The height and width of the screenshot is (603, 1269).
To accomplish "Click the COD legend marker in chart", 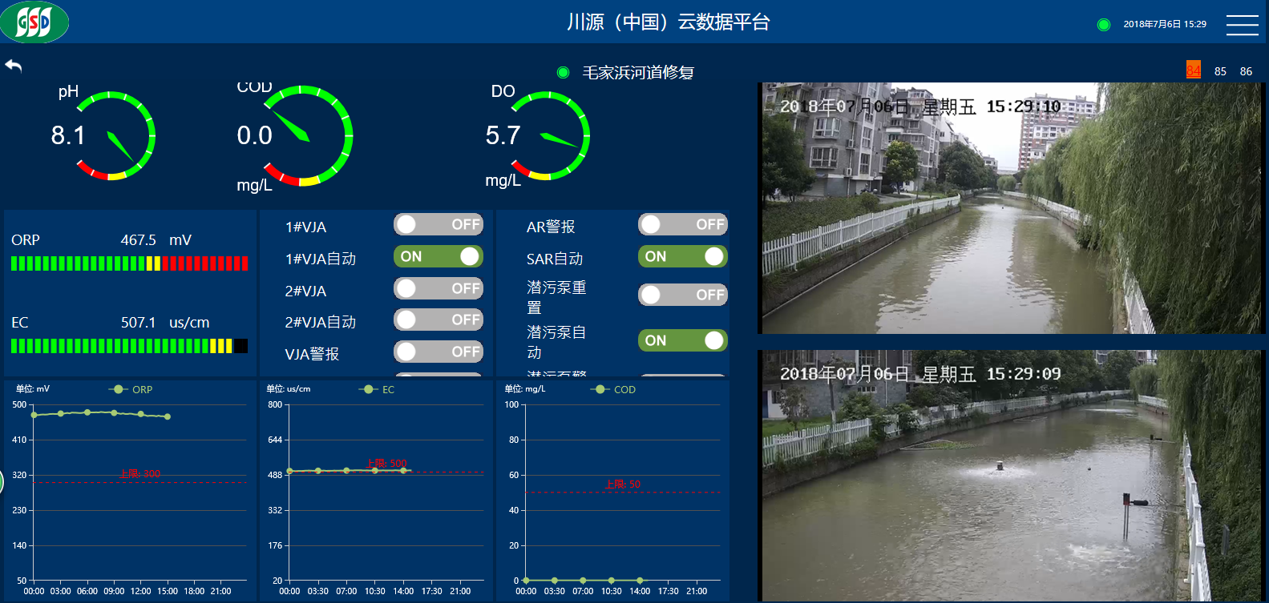I will (x=600, y=389).
